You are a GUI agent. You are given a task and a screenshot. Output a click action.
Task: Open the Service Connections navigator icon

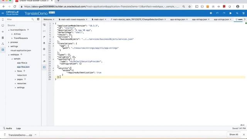[x=3, y=32]
